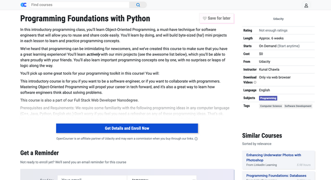Click the Programming Foundations with Python heading
This screenshot has height=180, width=331.
85,19
